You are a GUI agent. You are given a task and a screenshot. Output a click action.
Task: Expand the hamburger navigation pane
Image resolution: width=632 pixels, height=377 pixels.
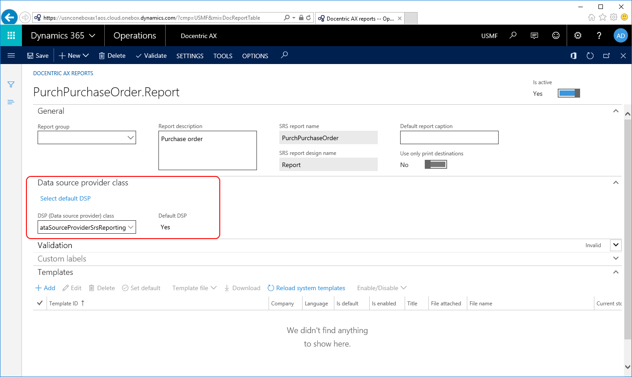point(11,56)
